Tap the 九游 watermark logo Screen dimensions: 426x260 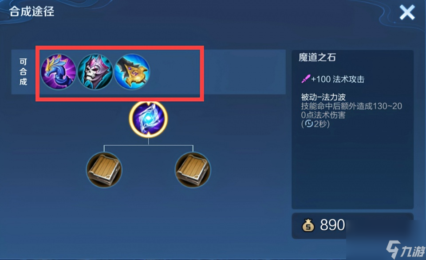pyautogui.click(x=405, y=249)
